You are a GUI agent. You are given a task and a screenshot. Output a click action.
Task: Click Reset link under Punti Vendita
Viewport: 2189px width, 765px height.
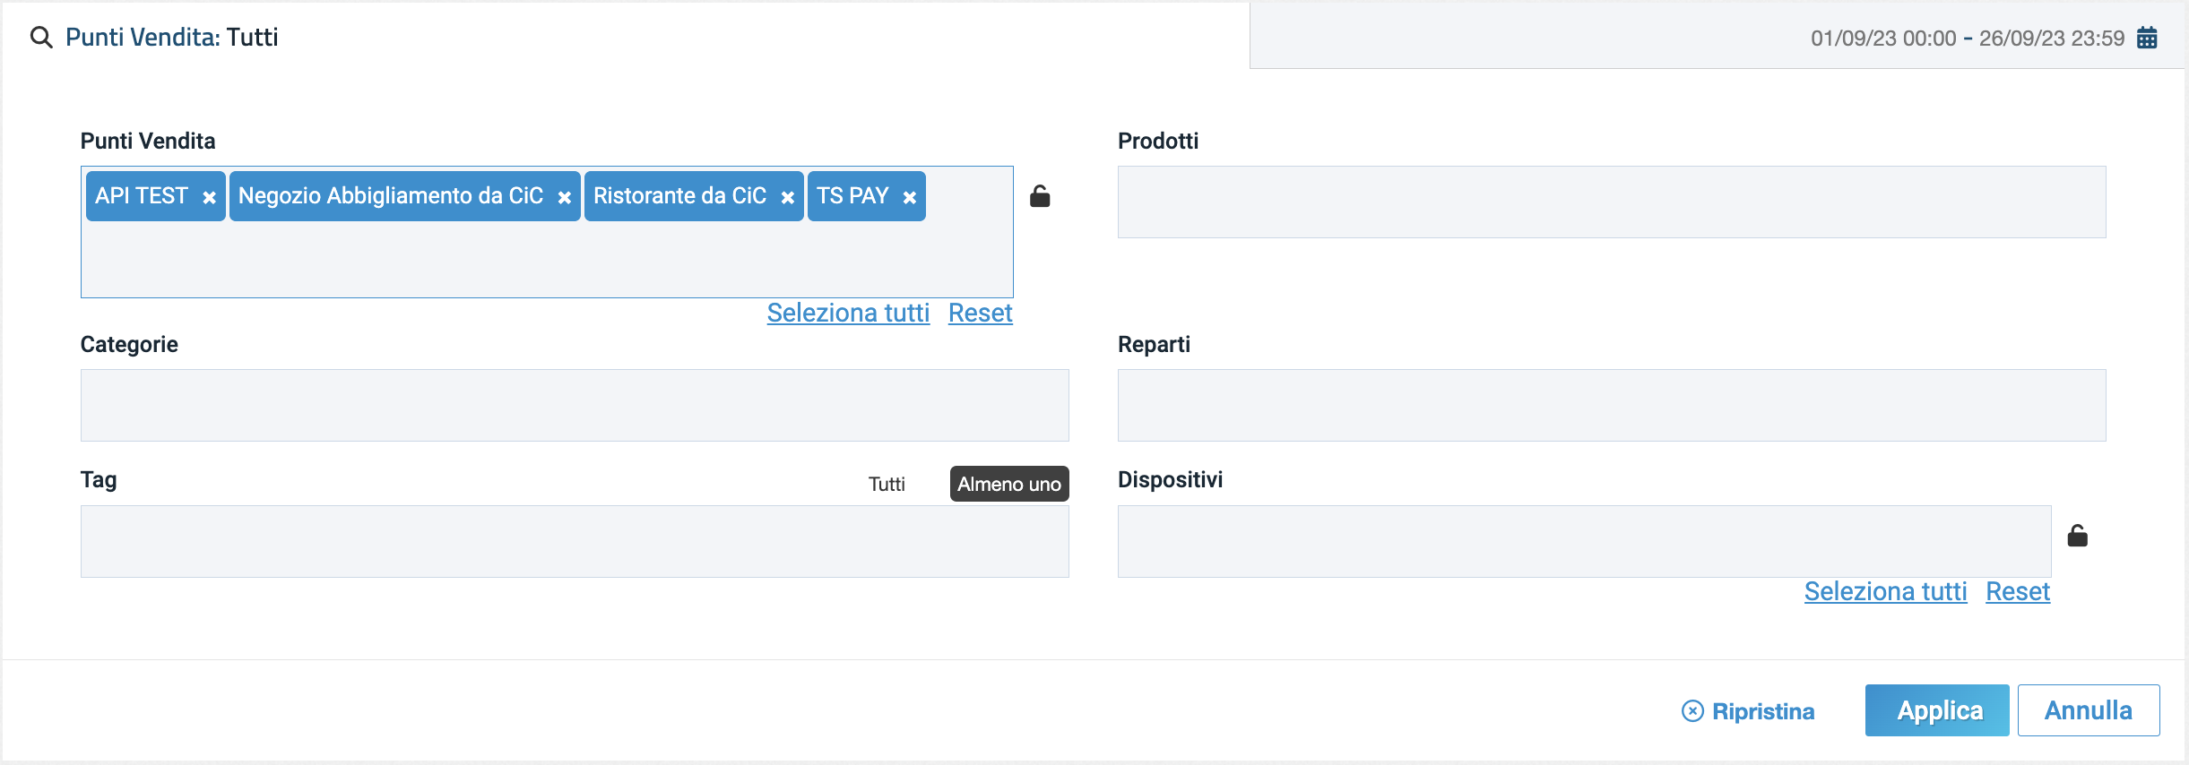tap(980, 313)
